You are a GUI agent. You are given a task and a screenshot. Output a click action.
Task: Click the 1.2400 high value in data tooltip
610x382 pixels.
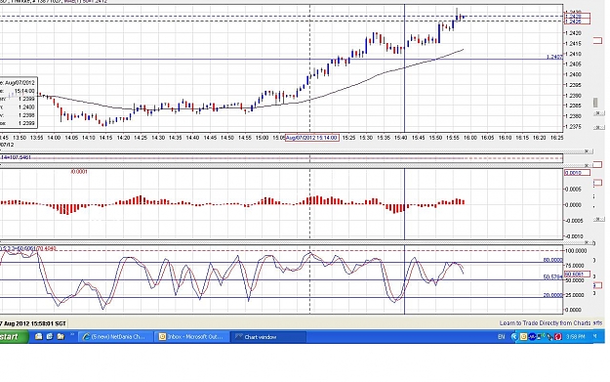tap(26, 107)
